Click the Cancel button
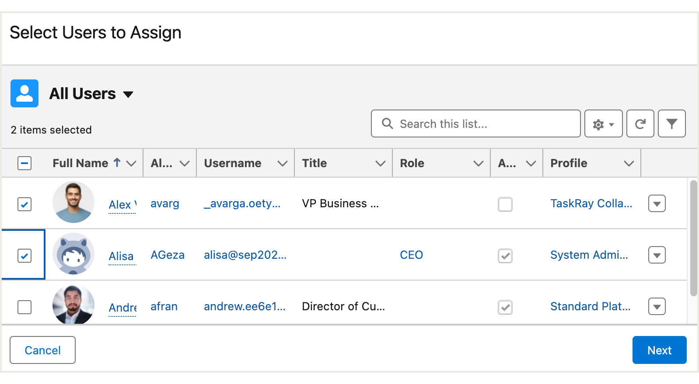The height and width of the screenshot is (384, 699). coord(42,350)
